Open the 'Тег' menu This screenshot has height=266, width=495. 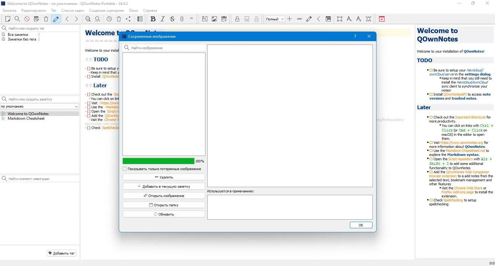click(54, 11)
